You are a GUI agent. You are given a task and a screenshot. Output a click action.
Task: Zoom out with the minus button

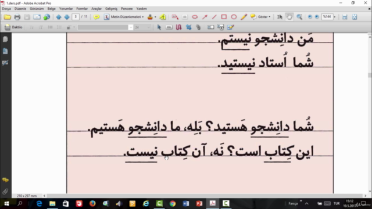pos(310,17)
